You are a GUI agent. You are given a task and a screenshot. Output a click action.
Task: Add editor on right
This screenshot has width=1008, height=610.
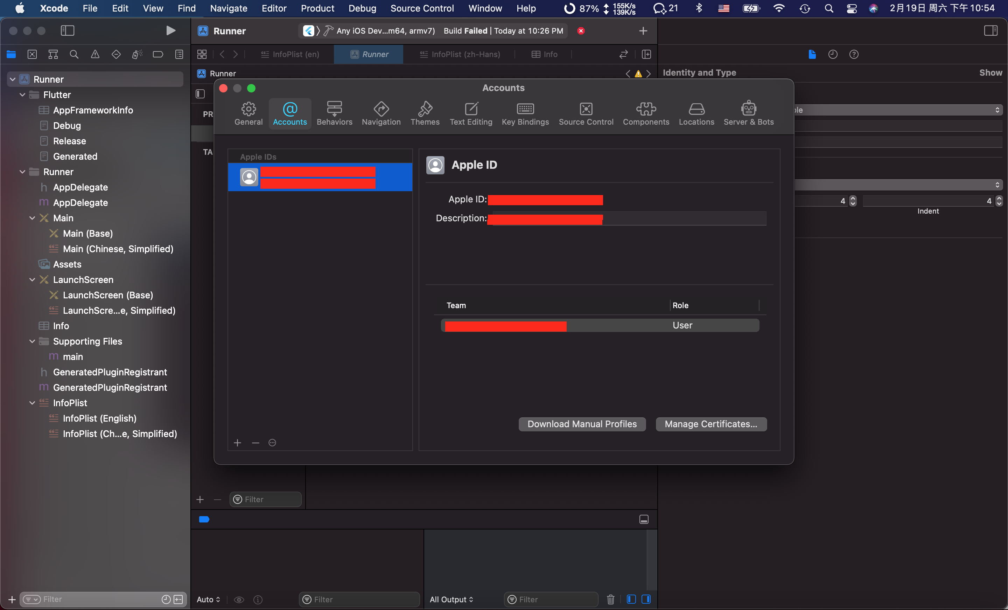point(646,54)
